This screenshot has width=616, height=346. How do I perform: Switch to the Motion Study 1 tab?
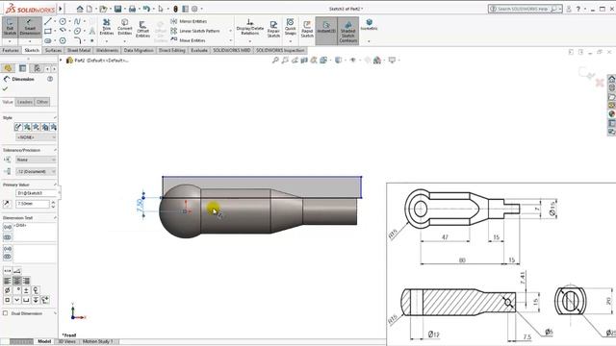[97, 342]
